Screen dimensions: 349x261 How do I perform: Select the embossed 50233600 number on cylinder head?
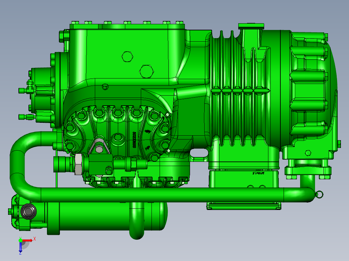click(134, 140)
